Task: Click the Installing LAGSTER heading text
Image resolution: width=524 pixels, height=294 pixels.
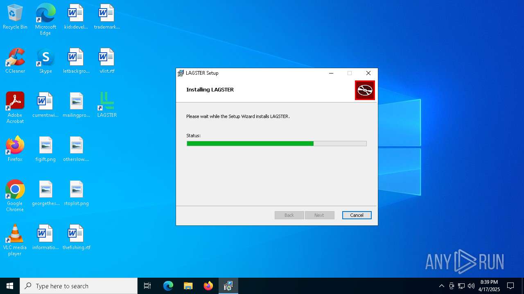Action: (x=210, y=89)
